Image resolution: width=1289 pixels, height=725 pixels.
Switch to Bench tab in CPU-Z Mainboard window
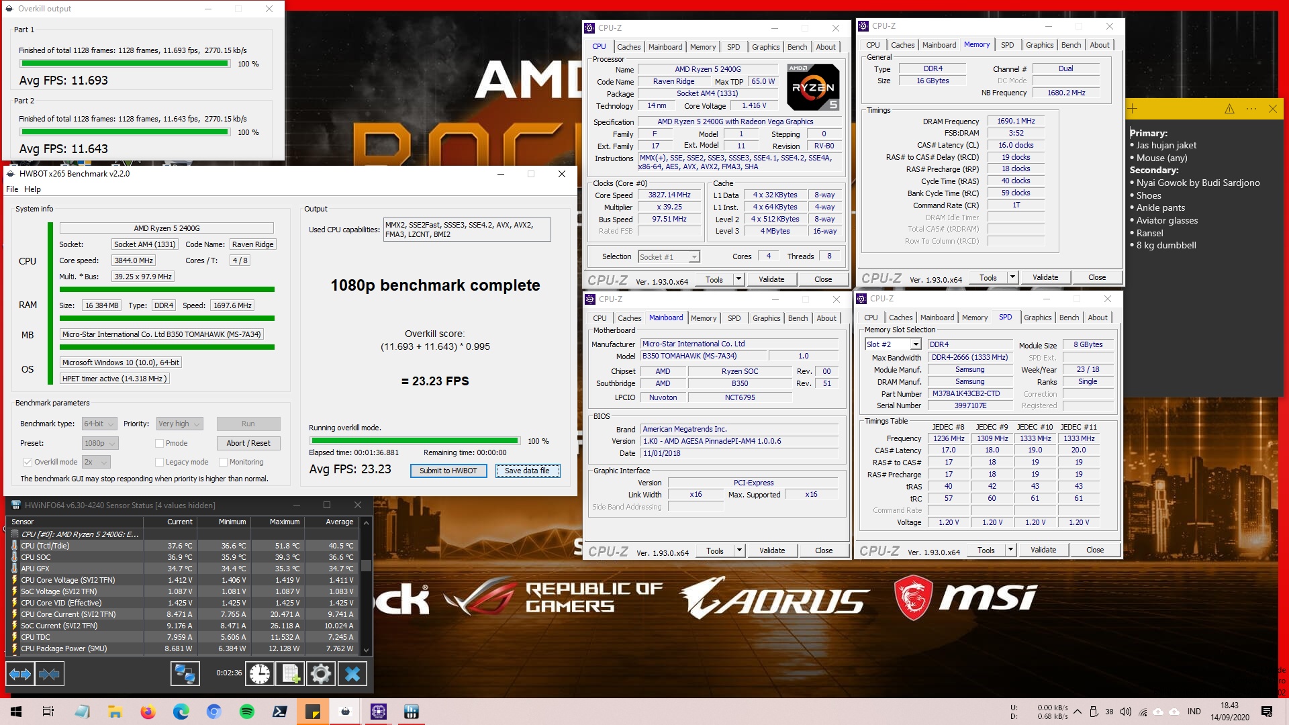tap(798, 318)
